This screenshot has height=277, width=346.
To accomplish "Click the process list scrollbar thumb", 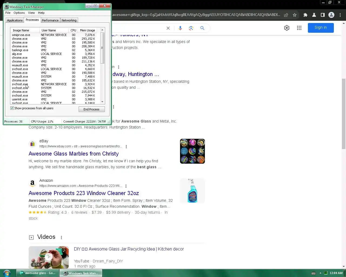I will [102, 48].
